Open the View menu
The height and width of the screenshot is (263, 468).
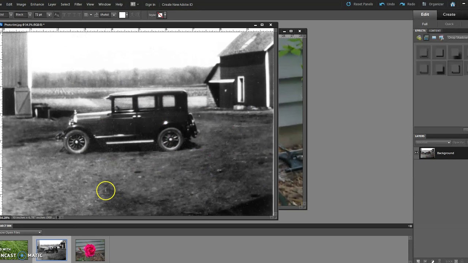pyautogui.click(x=90, y=4)
